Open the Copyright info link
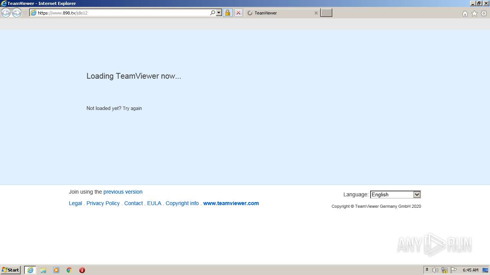The image size is (490, 275). point(182,203)
